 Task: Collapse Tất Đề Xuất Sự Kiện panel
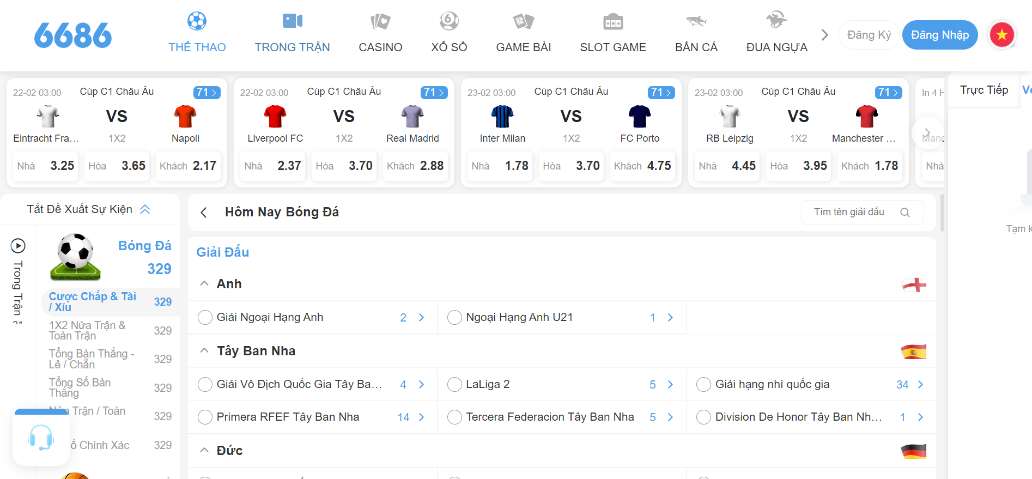tap(145, 209)
